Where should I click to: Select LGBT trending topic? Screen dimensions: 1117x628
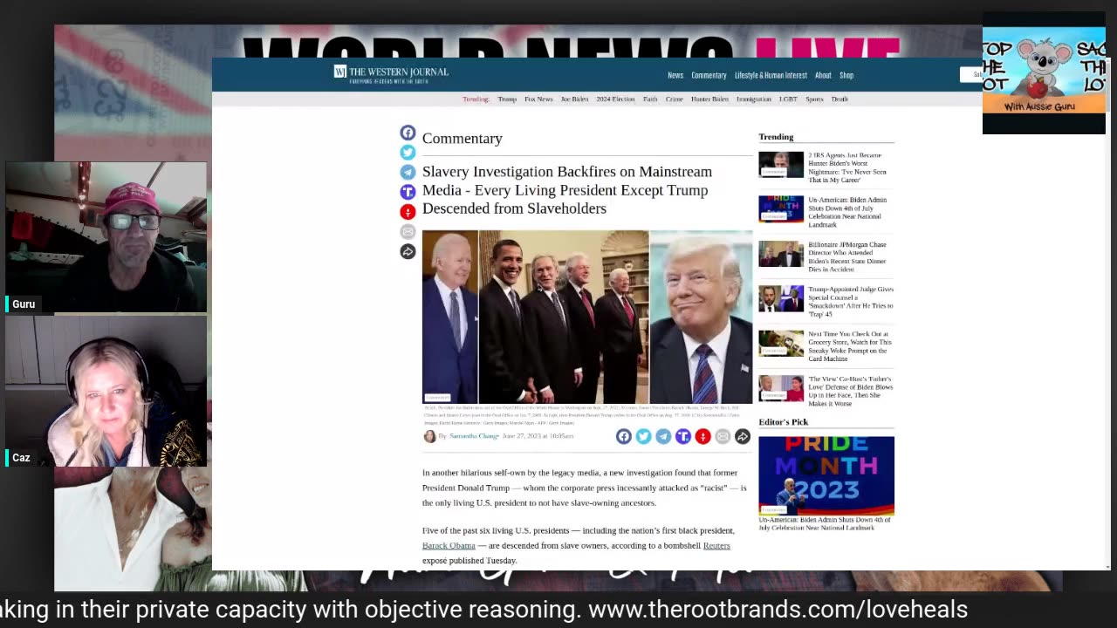(788, 99)
